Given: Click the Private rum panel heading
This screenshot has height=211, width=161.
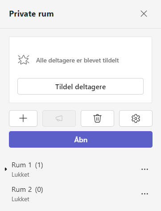Looking at the screenshot, I should (31, 14).
